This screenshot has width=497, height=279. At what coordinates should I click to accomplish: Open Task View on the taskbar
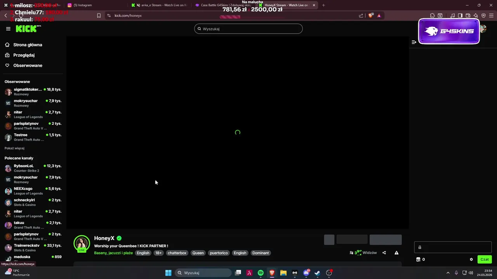click(238, 273)
